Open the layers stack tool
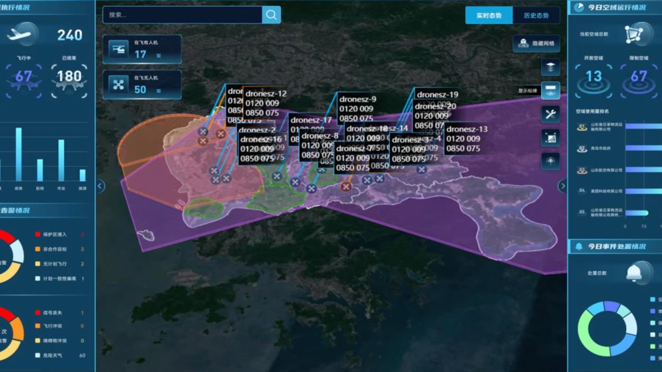 pos(550,67)
